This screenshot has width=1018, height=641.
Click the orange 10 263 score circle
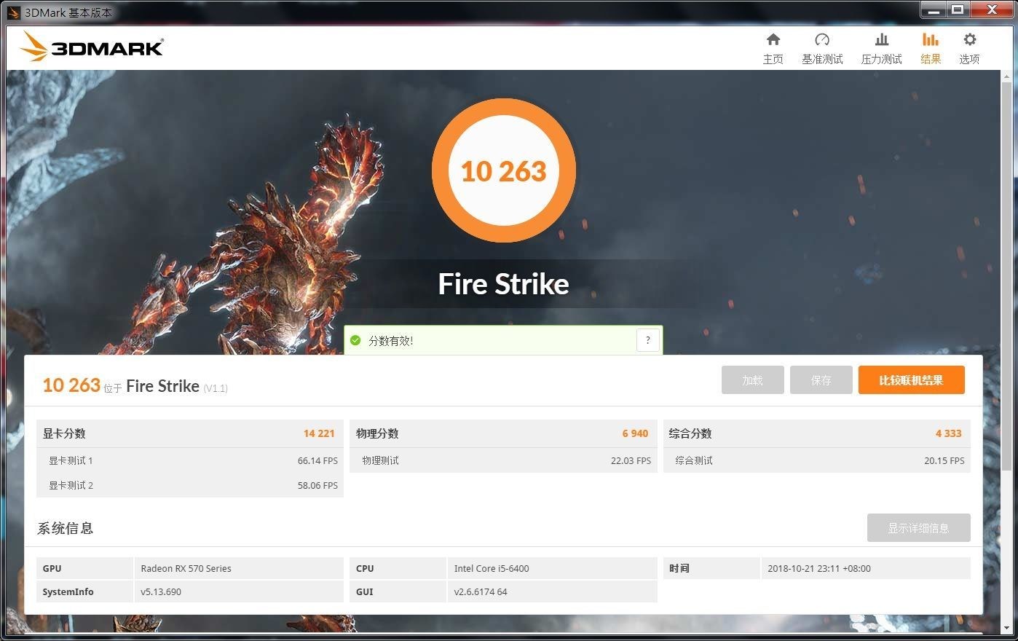click(504, 170)
